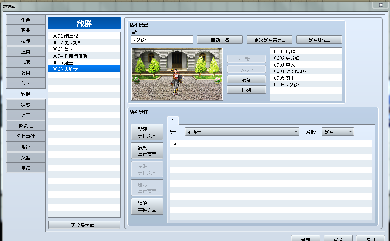
Task: Select the 防具 tab
Action: (25, 73)
